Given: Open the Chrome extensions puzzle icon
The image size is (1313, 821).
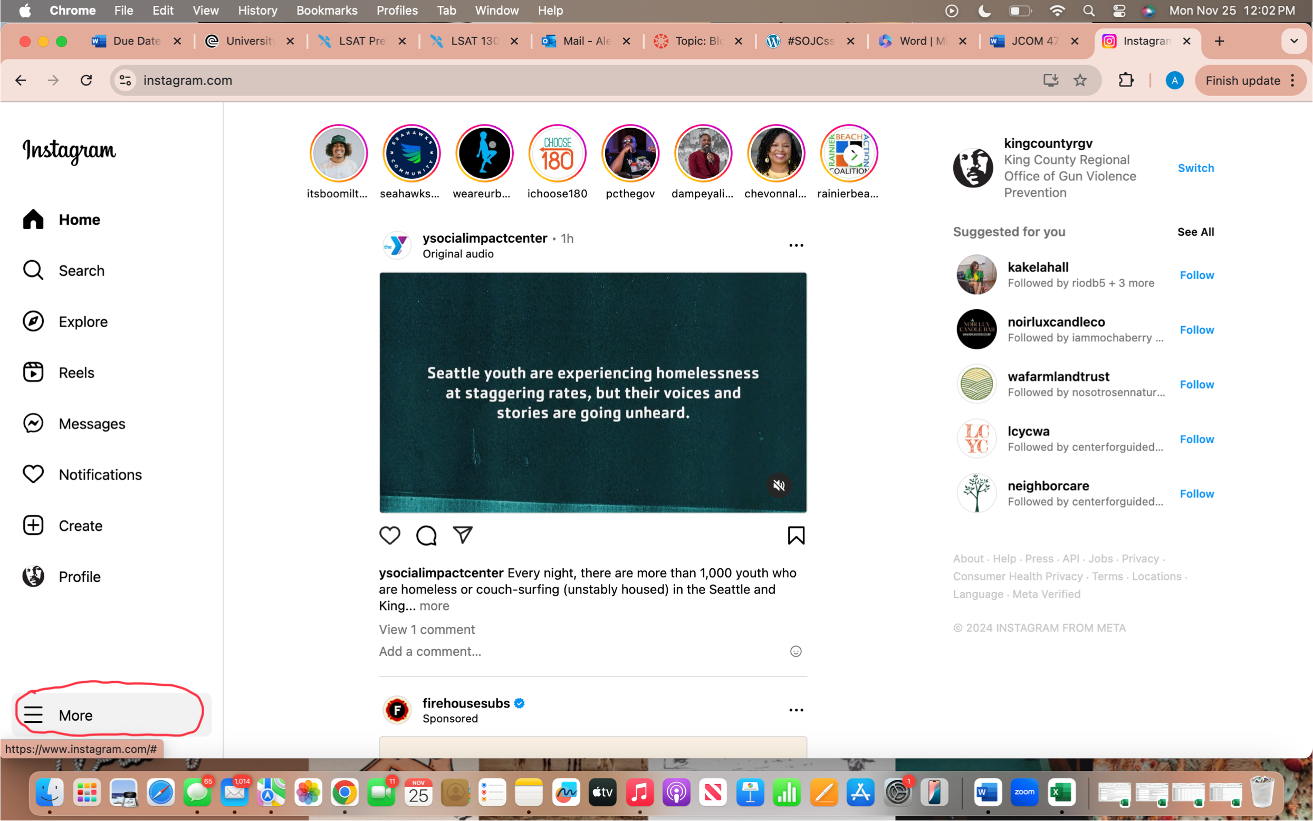Looking at the screenshot, I should pos(1126,80).
